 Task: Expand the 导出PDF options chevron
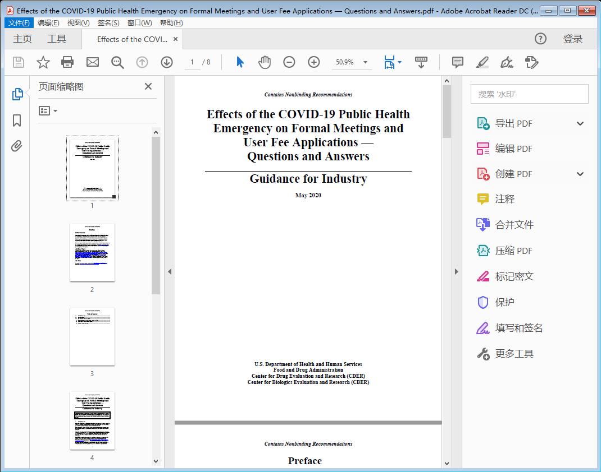(580, 123)
